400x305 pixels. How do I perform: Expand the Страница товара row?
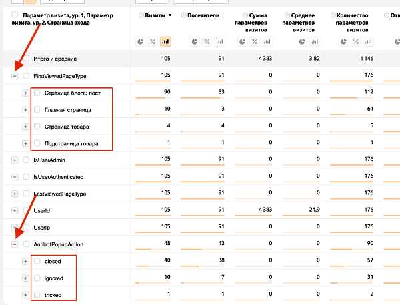coord(25,127)
